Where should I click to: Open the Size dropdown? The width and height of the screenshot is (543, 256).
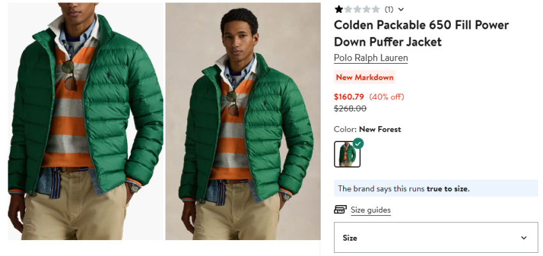point(436,238)
